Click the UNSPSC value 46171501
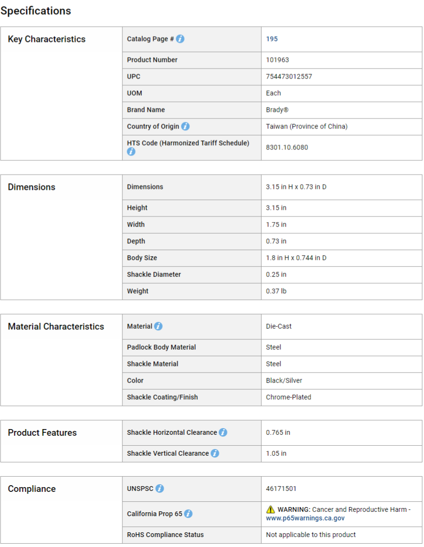This screenshot has width=424, height=547. coord(281,488)
